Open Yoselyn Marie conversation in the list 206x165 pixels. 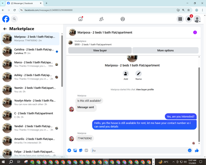[x=30, y=102]
